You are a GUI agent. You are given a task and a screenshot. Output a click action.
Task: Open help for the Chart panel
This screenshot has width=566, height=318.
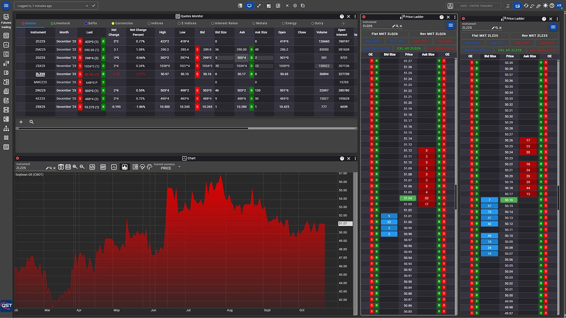342,158
